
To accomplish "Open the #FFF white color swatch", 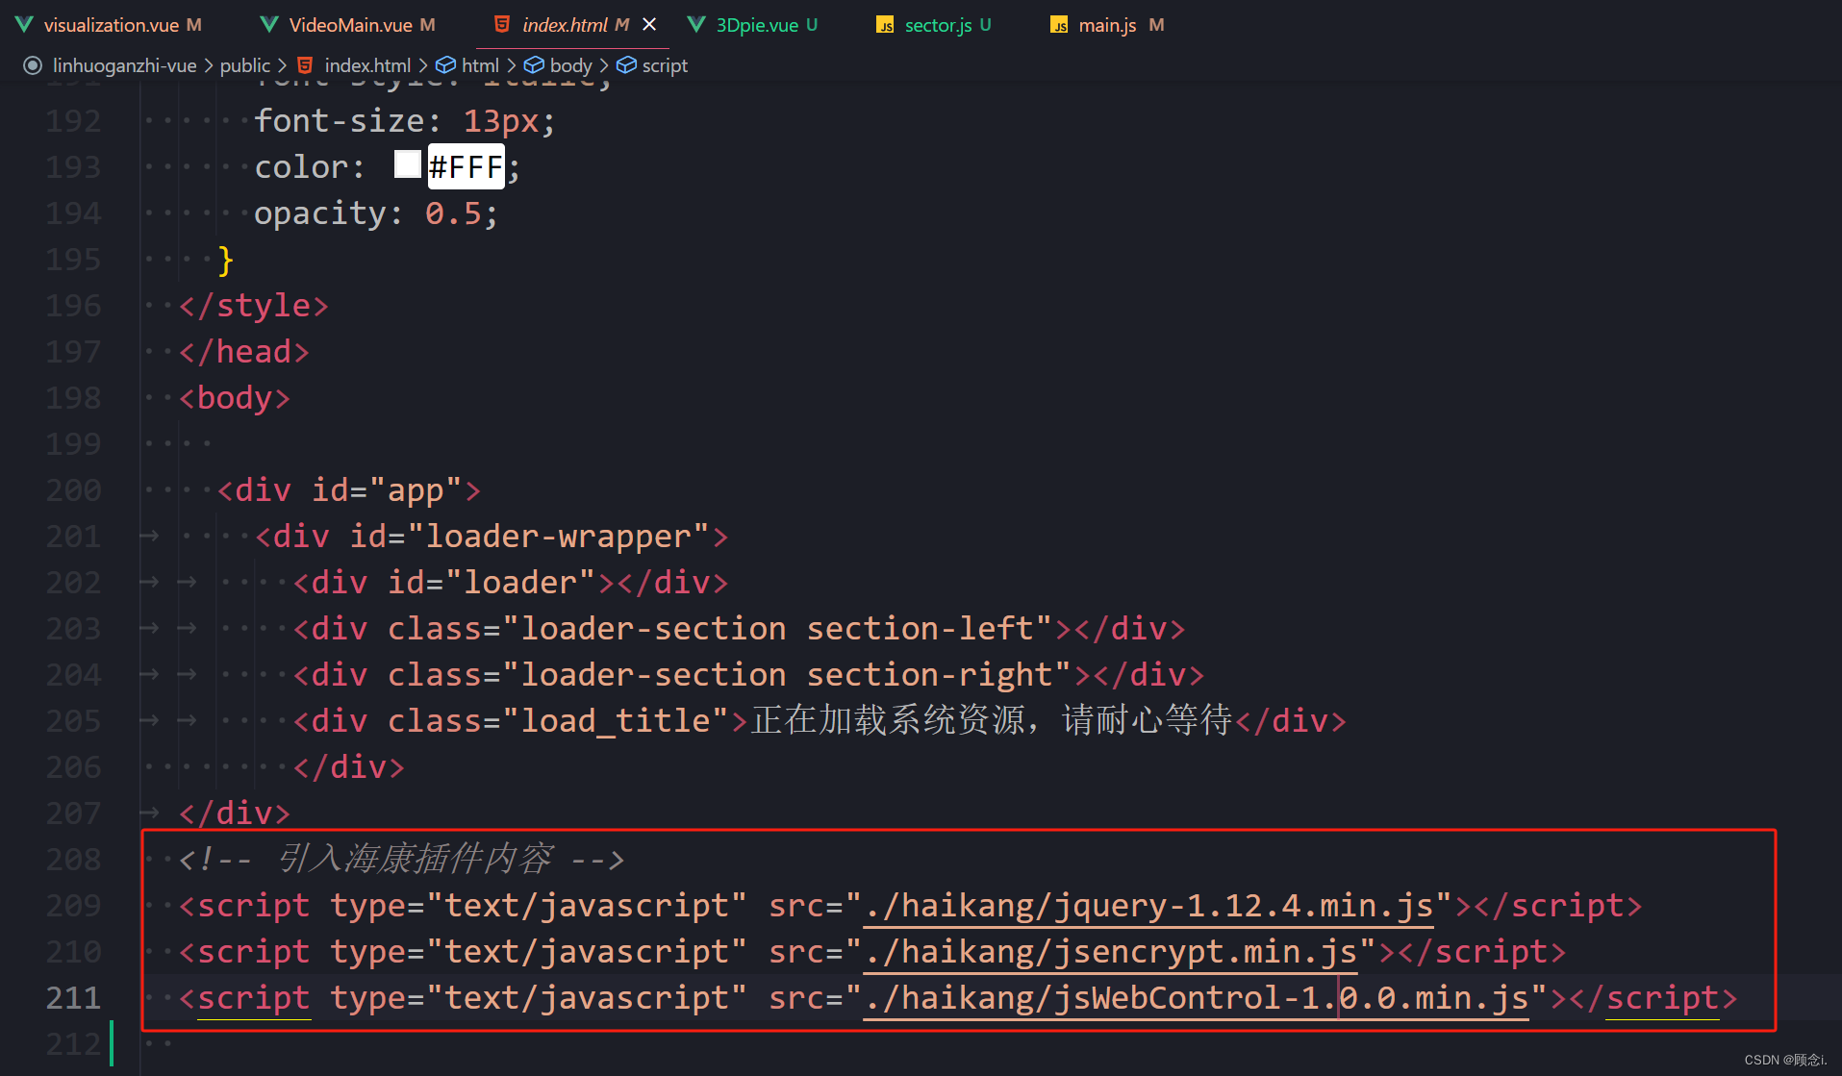I will [x=408, y=165].
